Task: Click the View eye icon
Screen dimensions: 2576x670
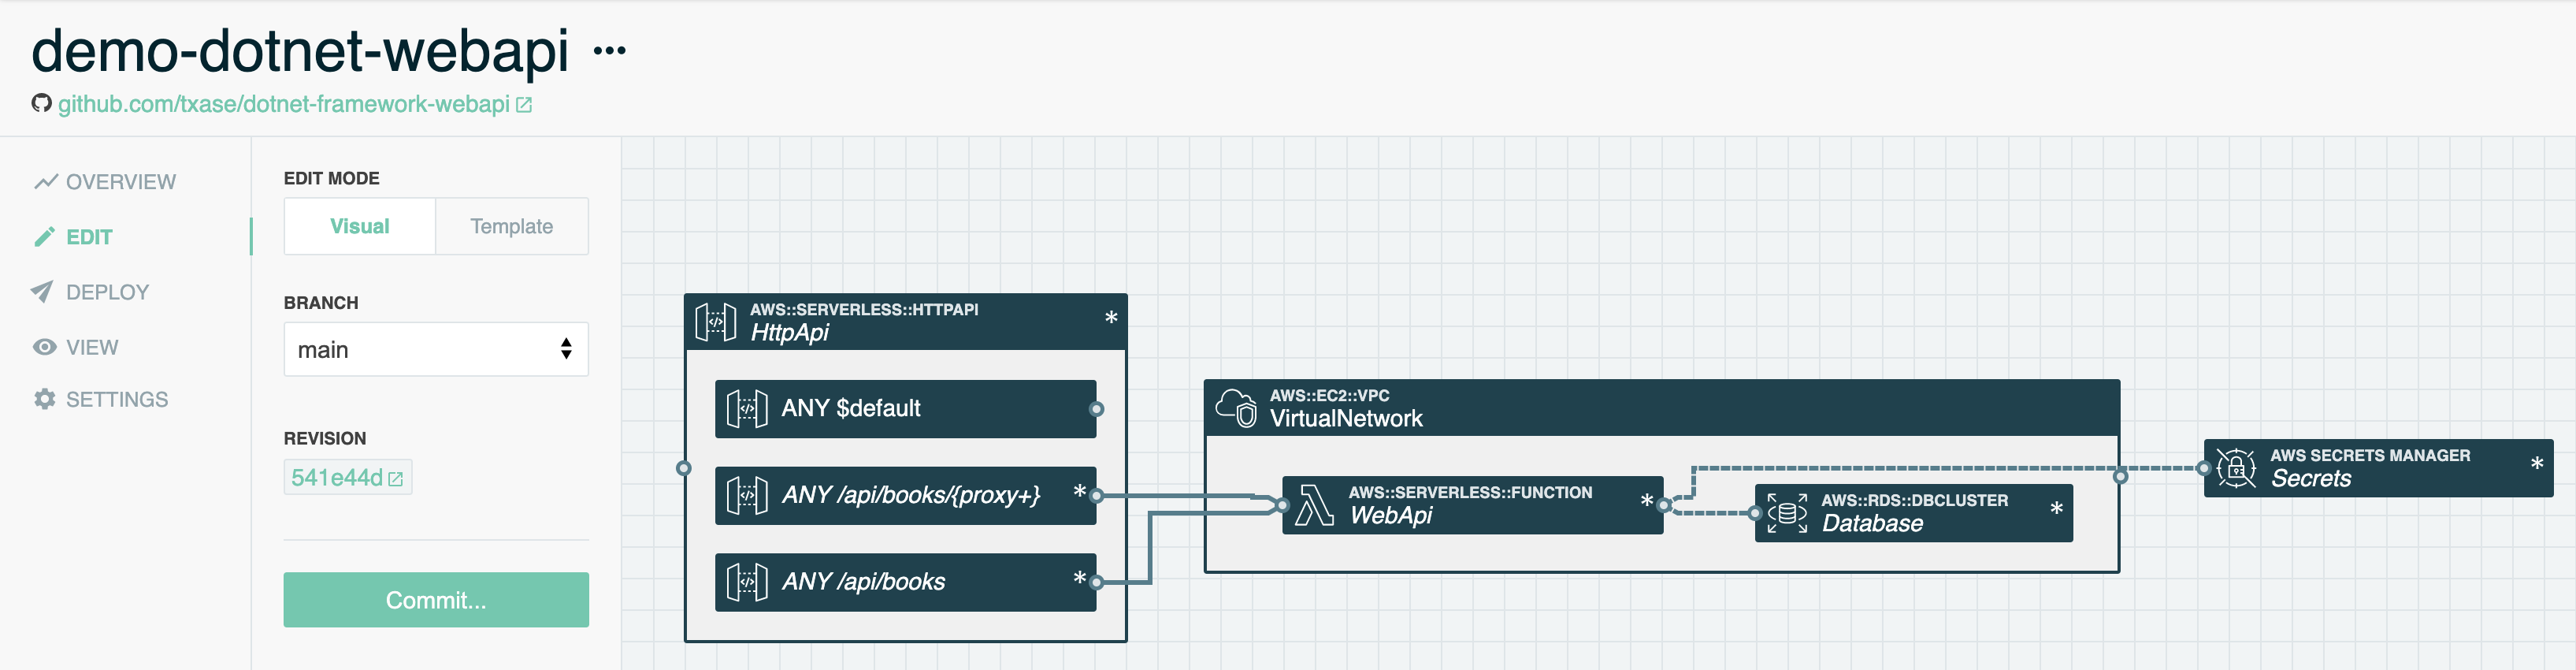Action: [x=44, y=347]
